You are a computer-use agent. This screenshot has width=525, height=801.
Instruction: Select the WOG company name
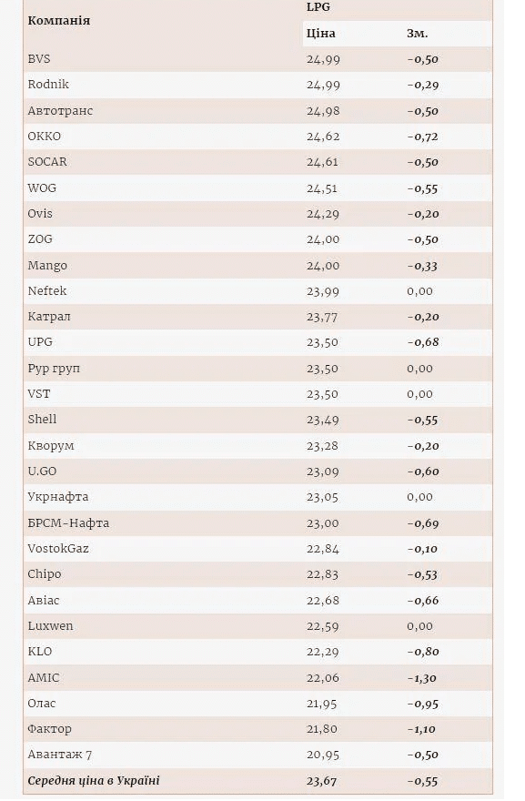coord(42,188)
